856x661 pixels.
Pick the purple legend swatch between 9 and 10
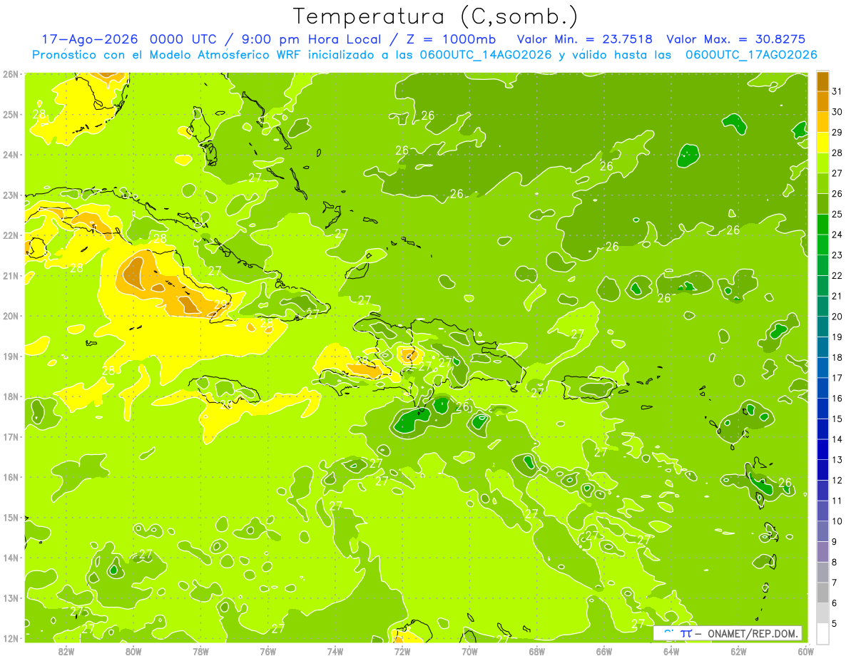point(822,532)
